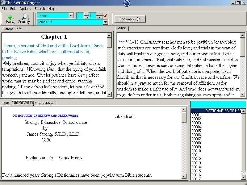Click the Bookmark button with book icon
Viewport: 247px width, 185px height.
click(x=130, y=19)
